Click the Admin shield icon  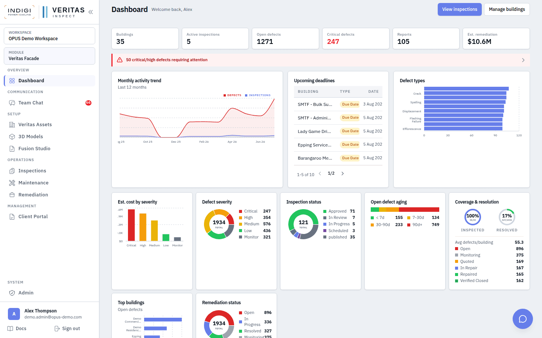[12, 293]
